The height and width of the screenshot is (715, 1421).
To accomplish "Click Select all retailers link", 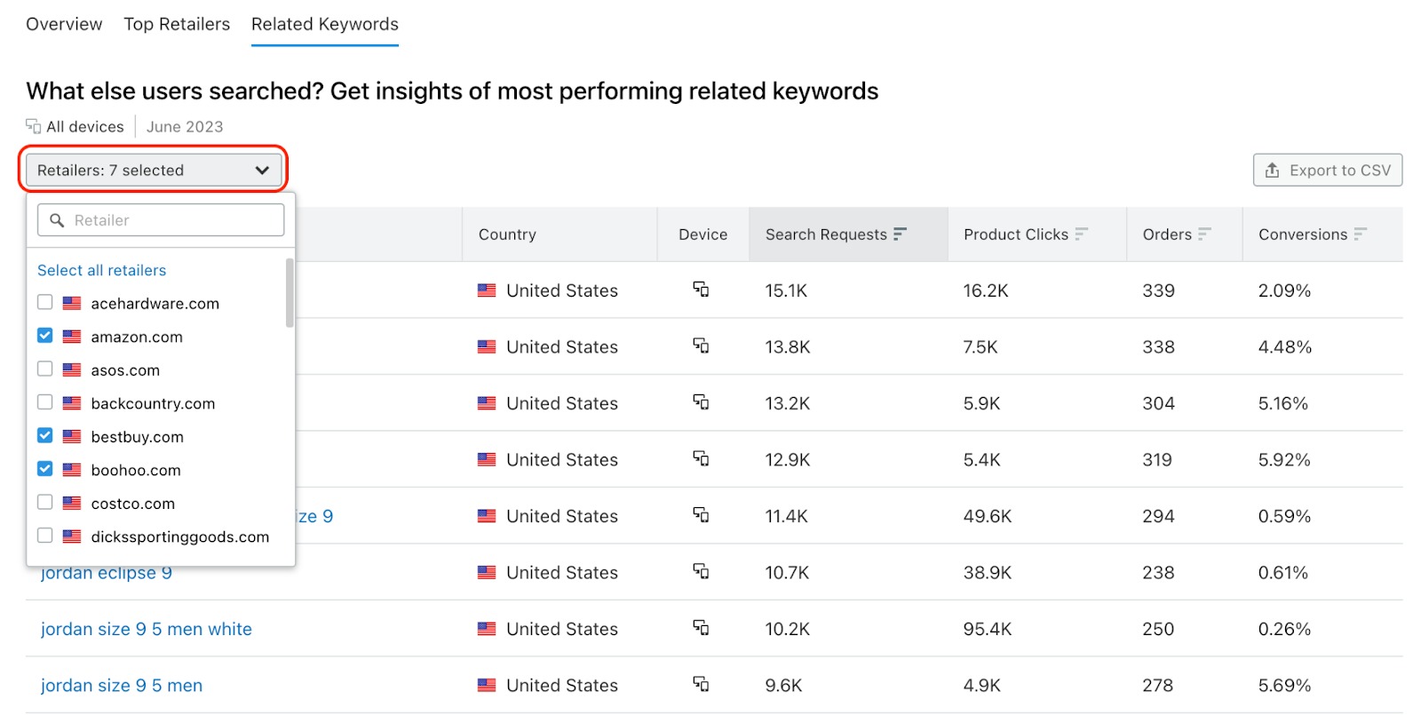I will click(102, 270).
